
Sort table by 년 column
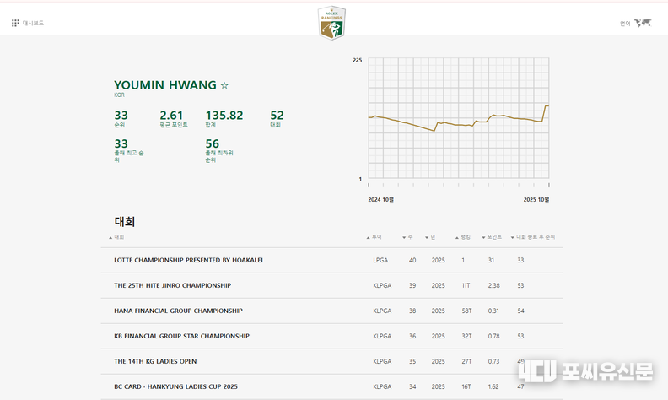(x=433, y=237)
